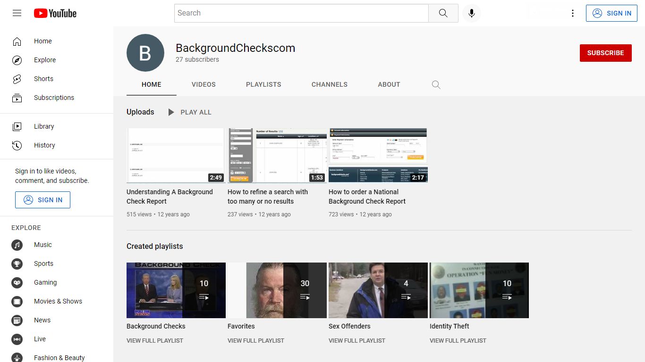This screenshot has height=362, width=645.
Task: Open Shorts from the sidebar
Action: coord(57,79)
